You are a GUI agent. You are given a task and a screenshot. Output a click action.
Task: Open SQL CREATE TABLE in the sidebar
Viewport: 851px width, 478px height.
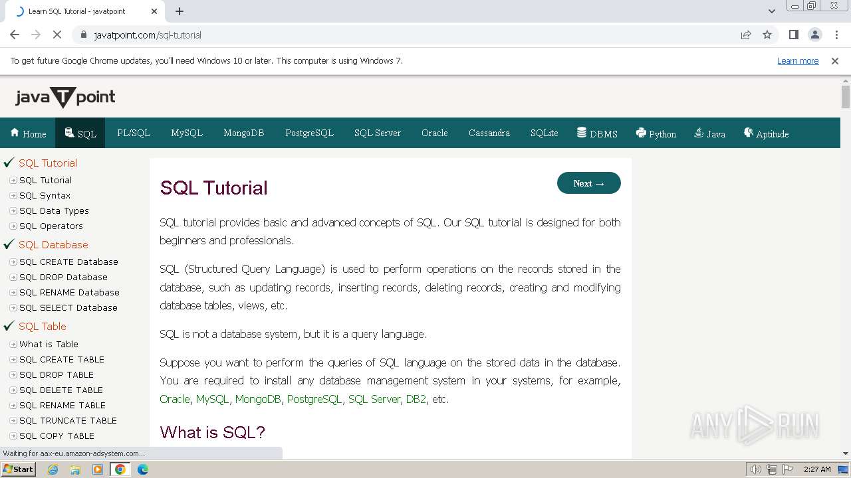point(62,359)
